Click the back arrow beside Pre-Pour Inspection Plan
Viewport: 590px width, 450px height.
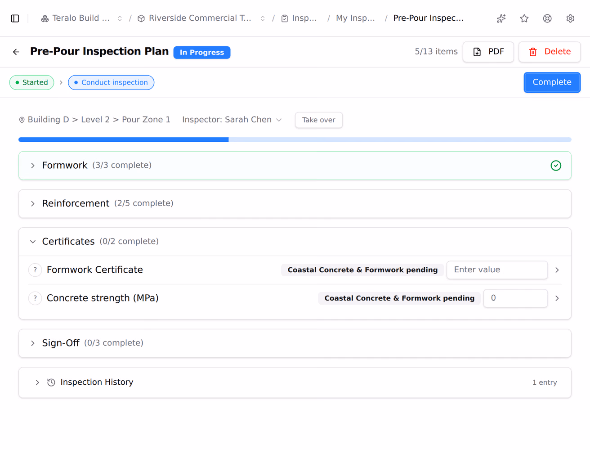tap(16, 52)
